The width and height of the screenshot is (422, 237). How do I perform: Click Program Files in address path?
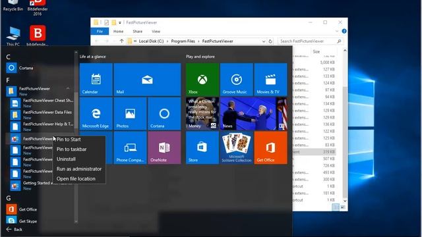pyautogui.click(x=183, y=41)
